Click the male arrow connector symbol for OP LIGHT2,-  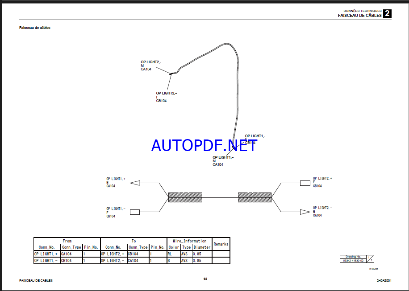point(305,212)
